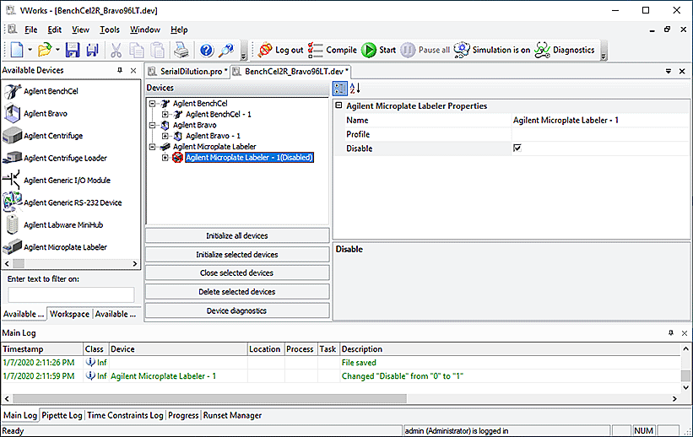The width and height of the screenshot is (693, 437).
Task: Click the Save All toolbar icon
Action: (x=92, y=50)
